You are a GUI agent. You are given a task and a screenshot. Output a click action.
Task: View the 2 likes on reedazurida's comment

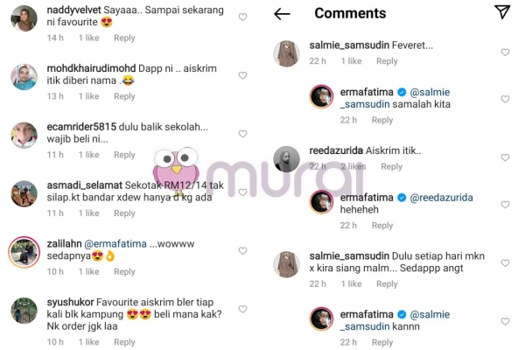[x=353, y=166]
